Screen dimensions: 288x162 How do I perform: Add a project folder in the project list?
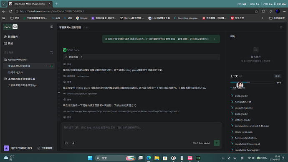click(x=52, y=52)
